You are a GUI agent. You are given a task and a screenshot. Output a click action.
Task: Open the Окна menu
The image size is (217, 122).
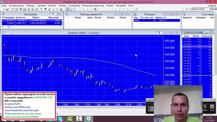131,6
